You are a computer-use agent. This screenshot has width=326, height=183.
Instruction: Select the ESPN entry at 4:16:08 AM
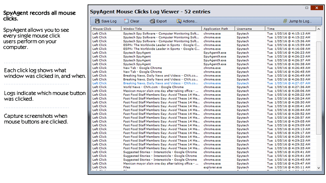pos(203,49)
